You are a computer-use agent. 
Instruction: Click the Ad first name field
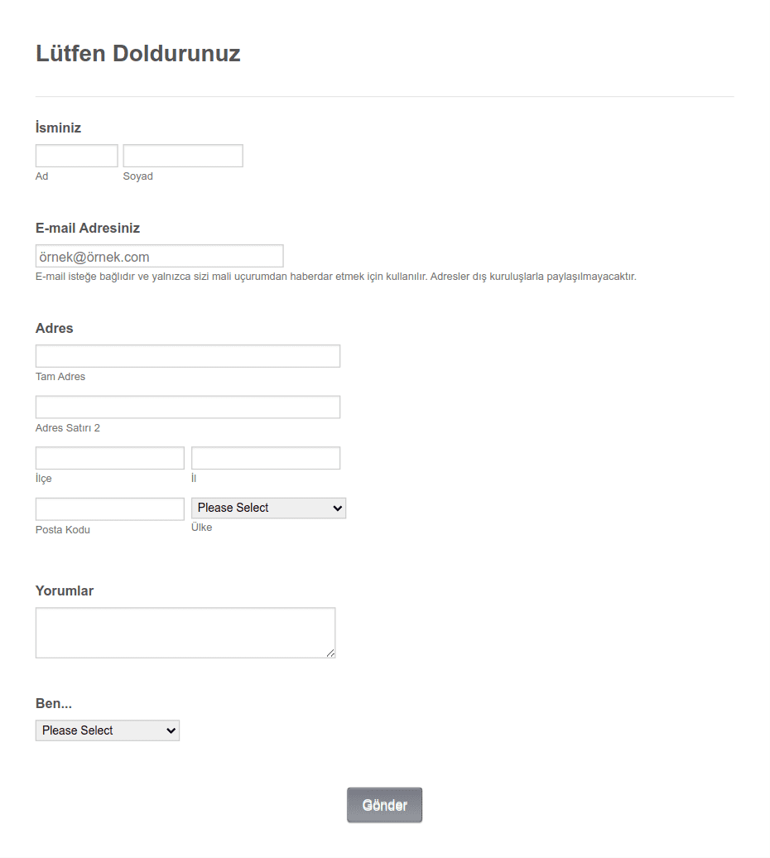pos(76,156)
